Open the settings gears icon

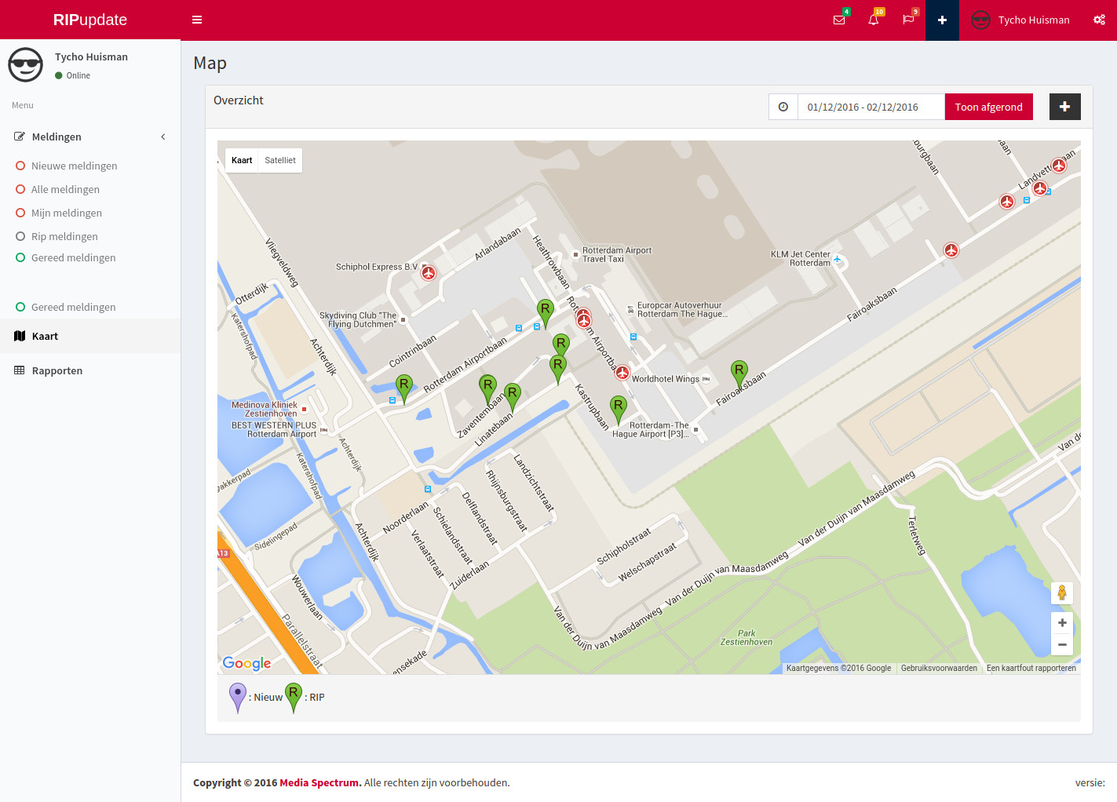click(x=1099, y=20)
